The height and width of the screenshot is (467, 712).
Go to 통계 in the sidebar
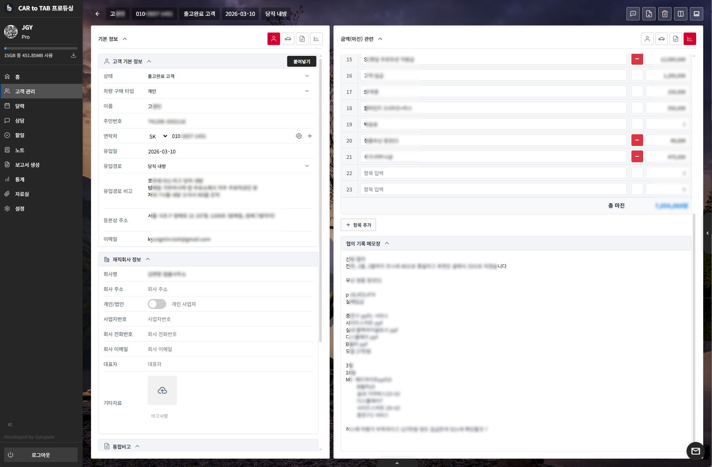point(20,179)
